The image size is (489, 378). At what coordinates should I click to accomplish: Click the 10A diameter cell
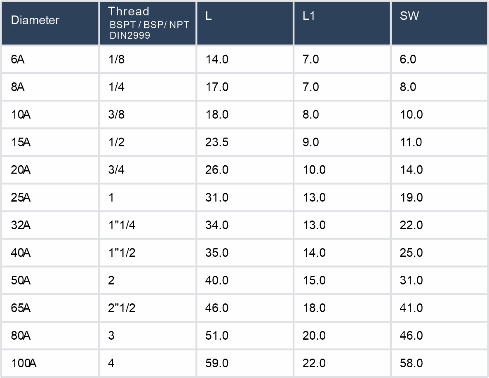(x=21, y=115)
